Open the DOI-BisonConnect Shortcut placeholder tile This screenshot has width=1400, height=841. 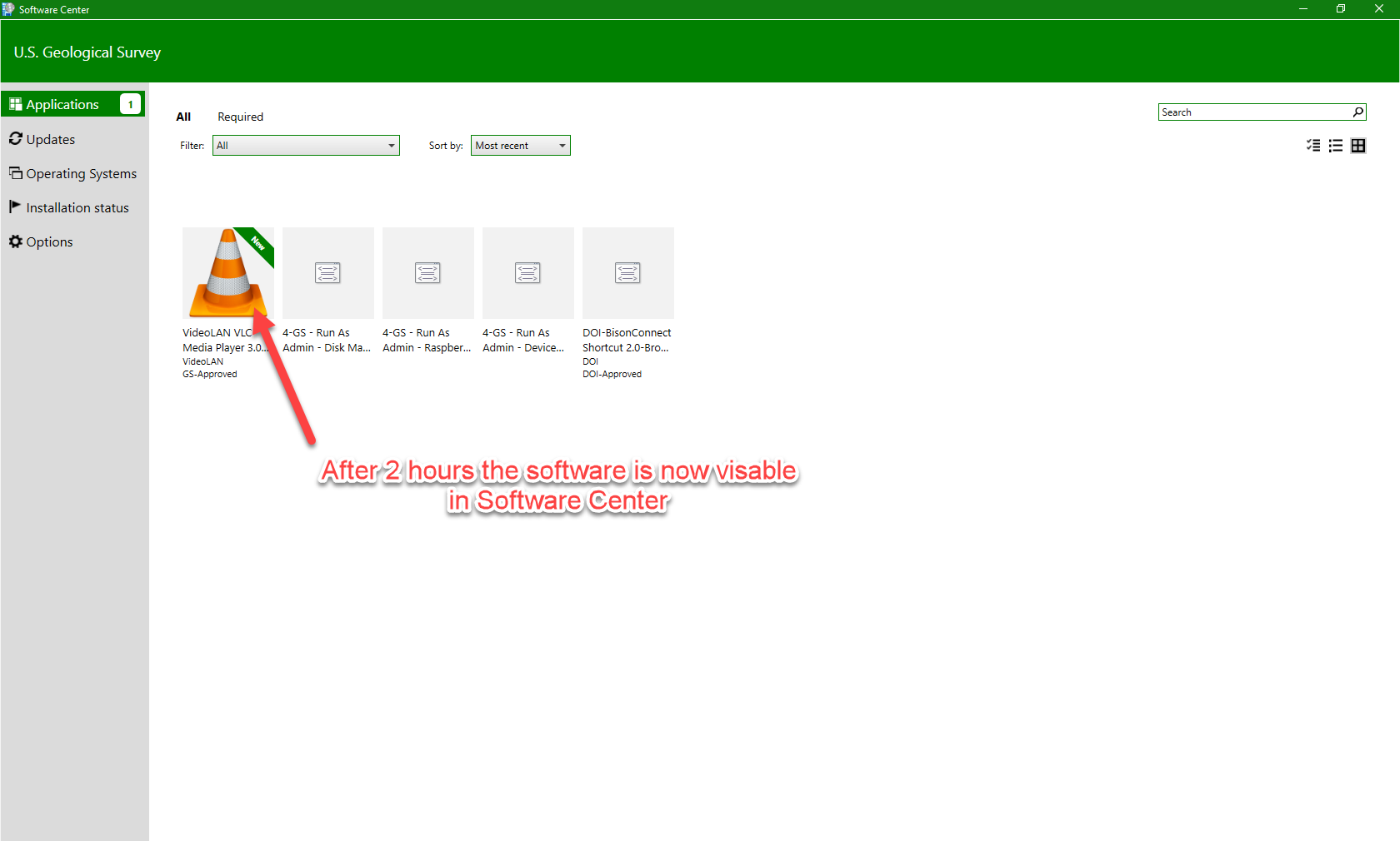pos(628,273)
